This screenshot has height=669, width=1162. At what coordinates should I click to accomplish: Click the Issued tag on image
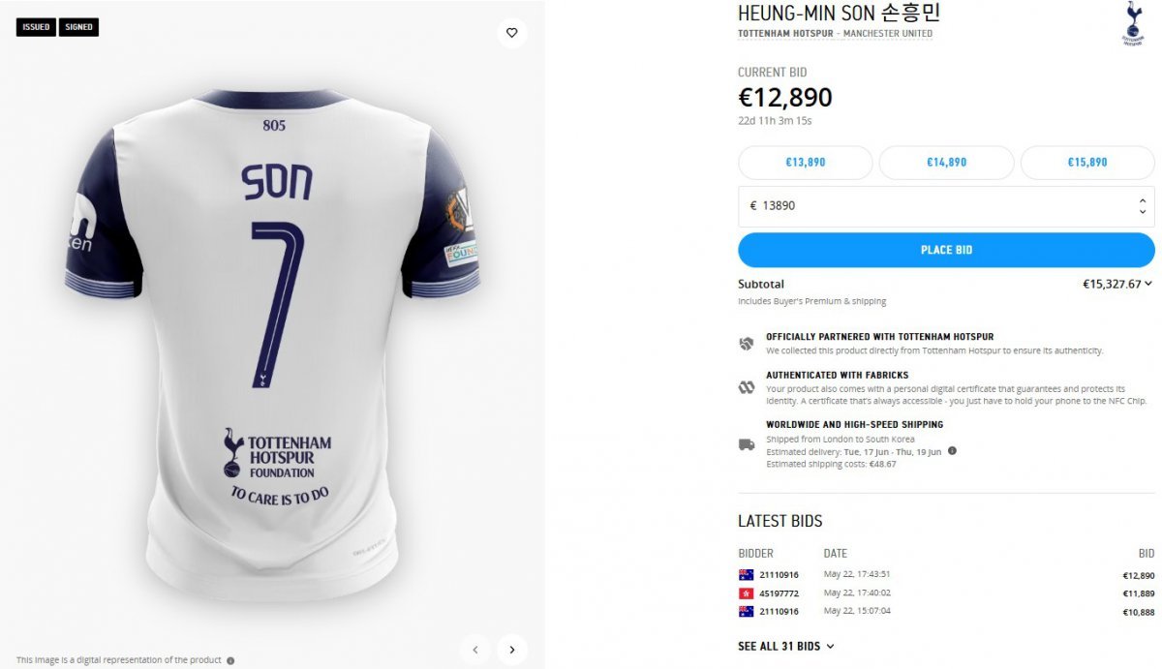point(36,27)
